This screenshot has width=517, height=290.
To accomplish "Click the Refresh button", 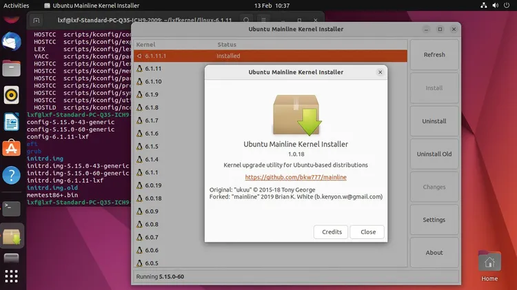I will [434, 54].
